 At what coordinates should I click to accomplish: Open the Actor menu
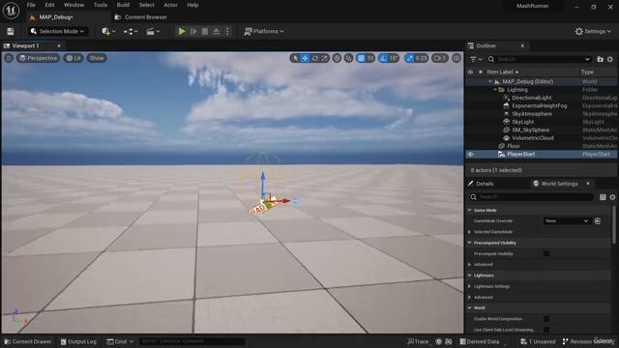[x=170, y=5]
